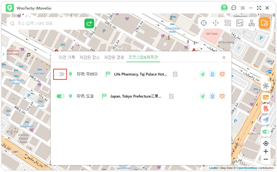Viewport: 277px width, 172px height.
Task: Enable the Dubai region toggle
Action: (x=60, y=74)
